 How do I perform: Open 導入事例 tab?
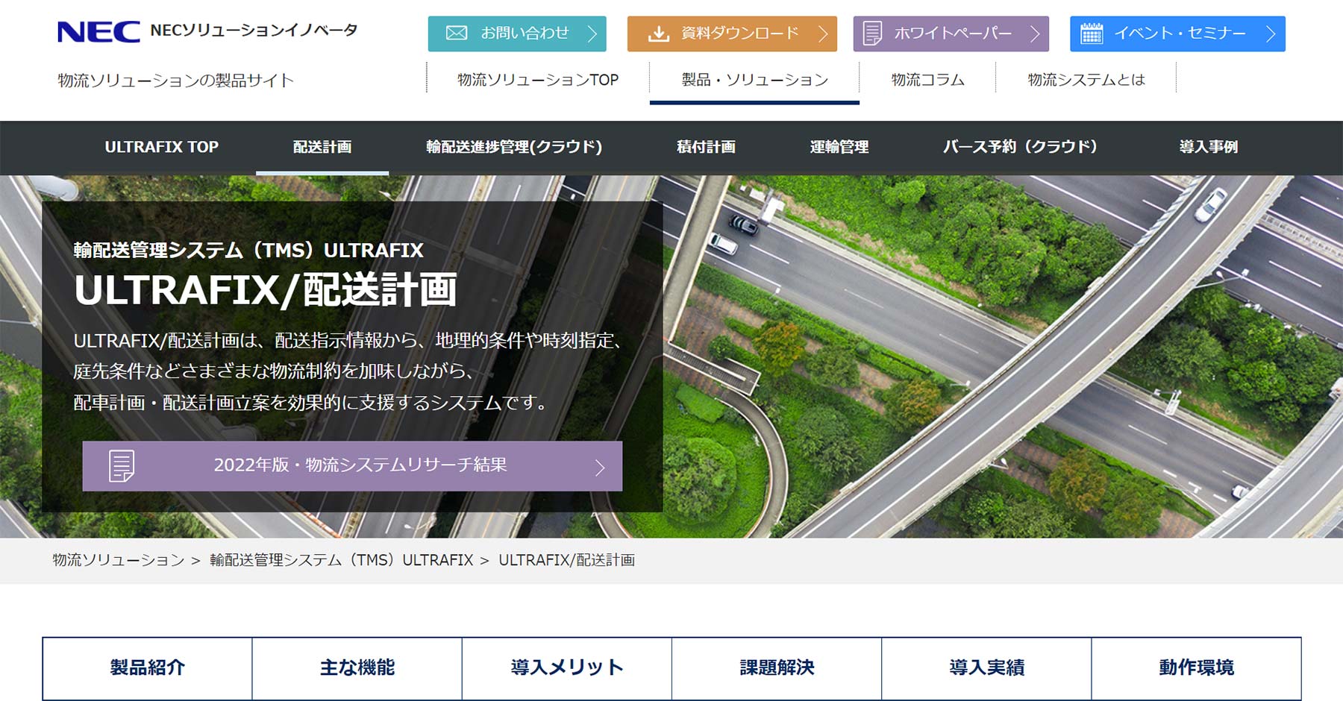pyautogui.click(x=1209, y=147)
